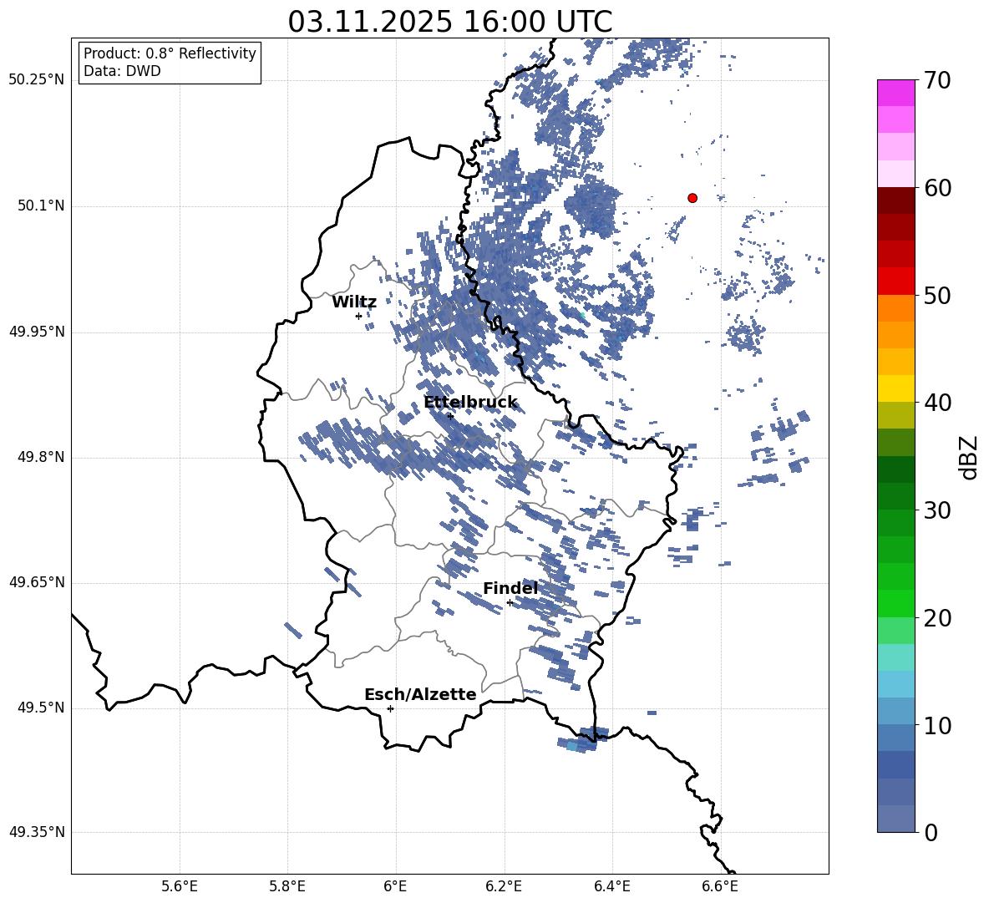The height and width of the screenshot is (903, 989).
Task: Click the colorbar tick label 70
Action: click(937, 81)
